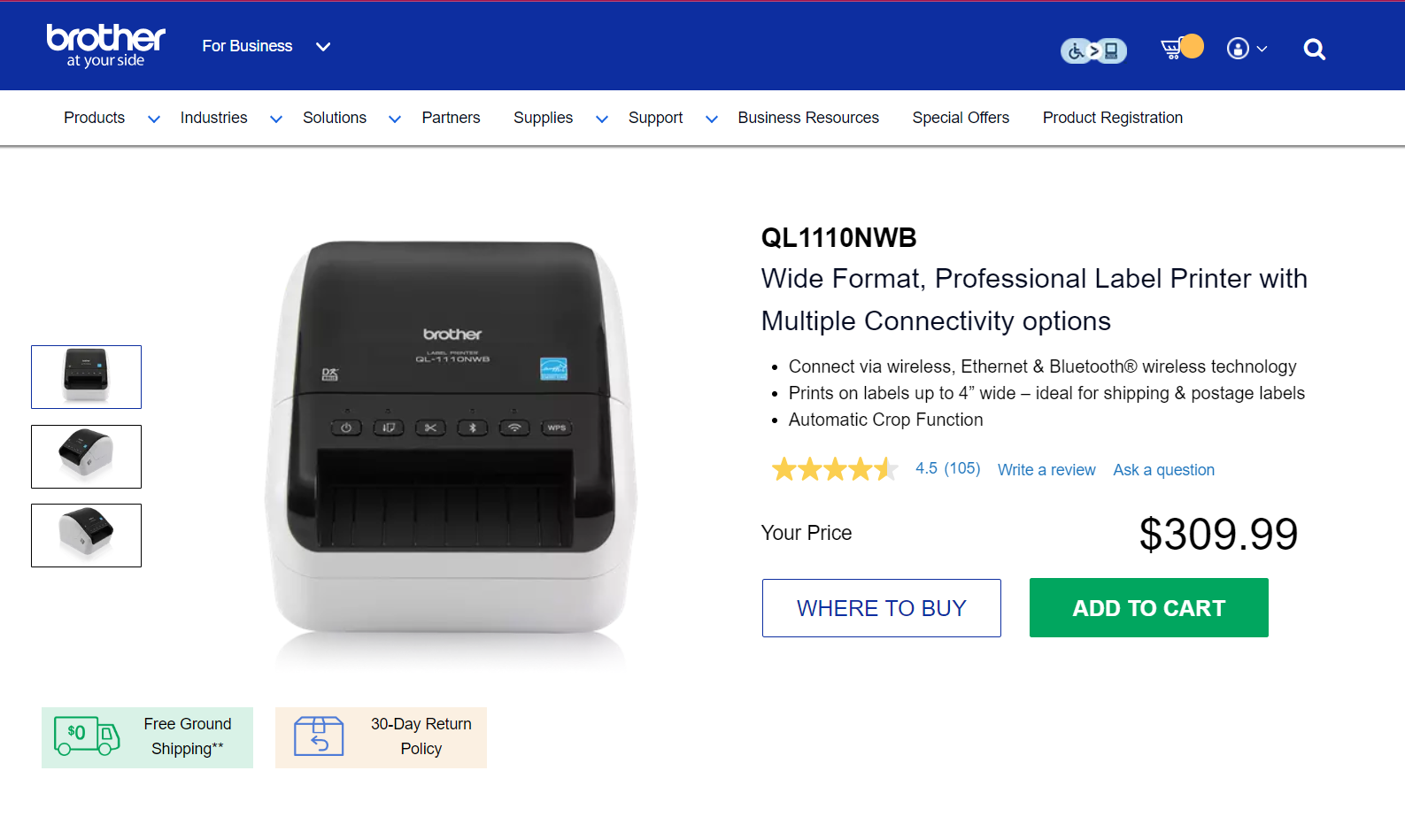Expand the Support menu chevron
The width and height of the screenshot is (1405, 817).
(711, 119)
